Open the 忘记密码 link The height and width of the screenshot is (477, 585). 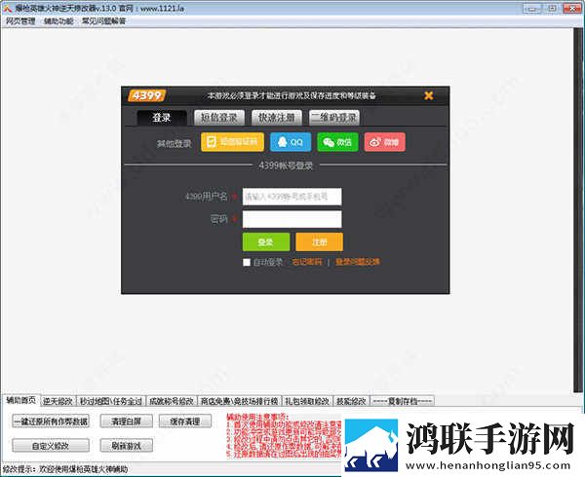pos(307,262)
